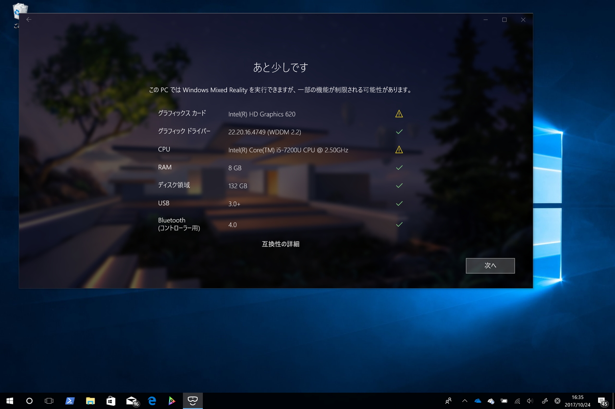
Task: Click the volume speaker icon in system tray
Action: 529,401
